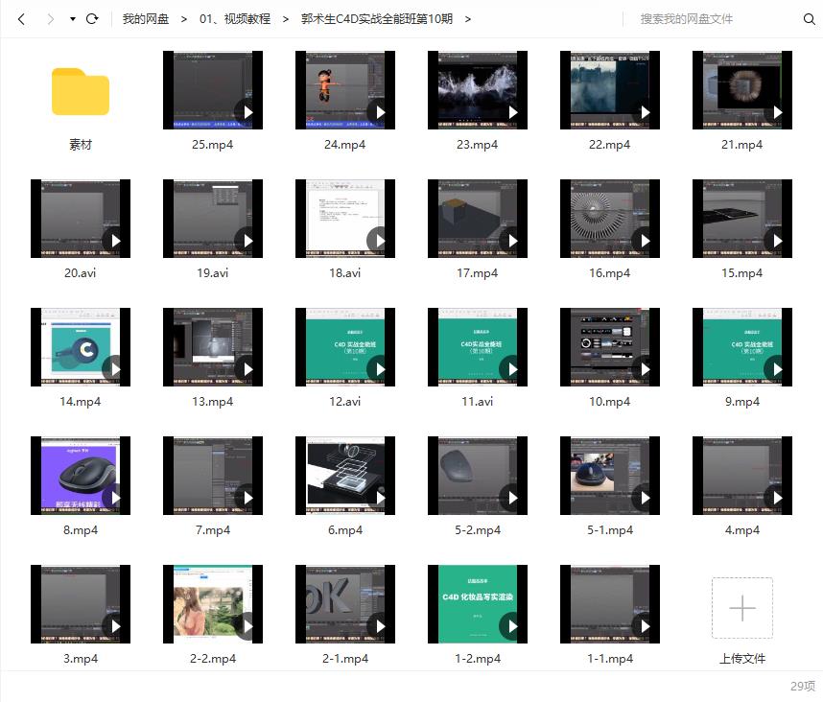Play button on 18.avi thumbnail
This screenshot has width=823, height=702.
pyautogui.click(x=381, y=241)
